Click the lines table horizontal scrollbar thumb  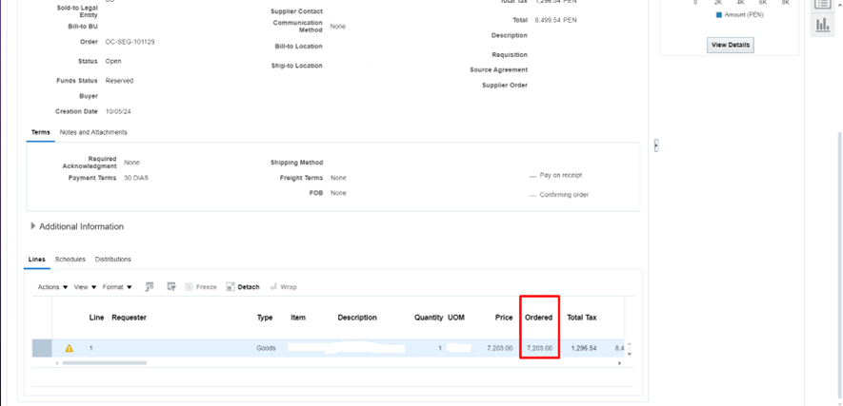pos(104,363)
